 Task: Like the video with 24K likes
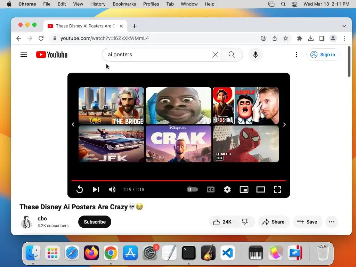click(222, 222)
